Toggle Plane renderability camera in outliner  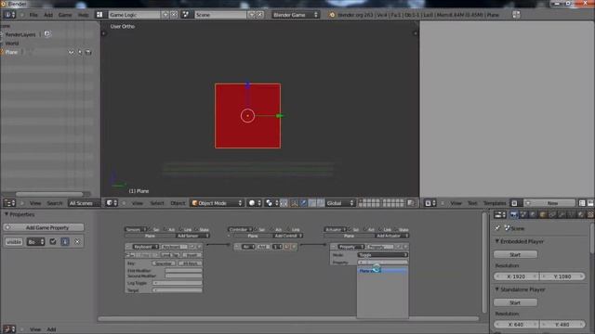88,52
